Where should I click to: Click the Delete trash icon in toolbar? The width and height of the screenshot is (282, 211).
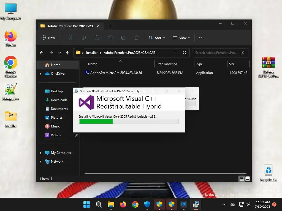pyautogui.click(x=137, y=38)
